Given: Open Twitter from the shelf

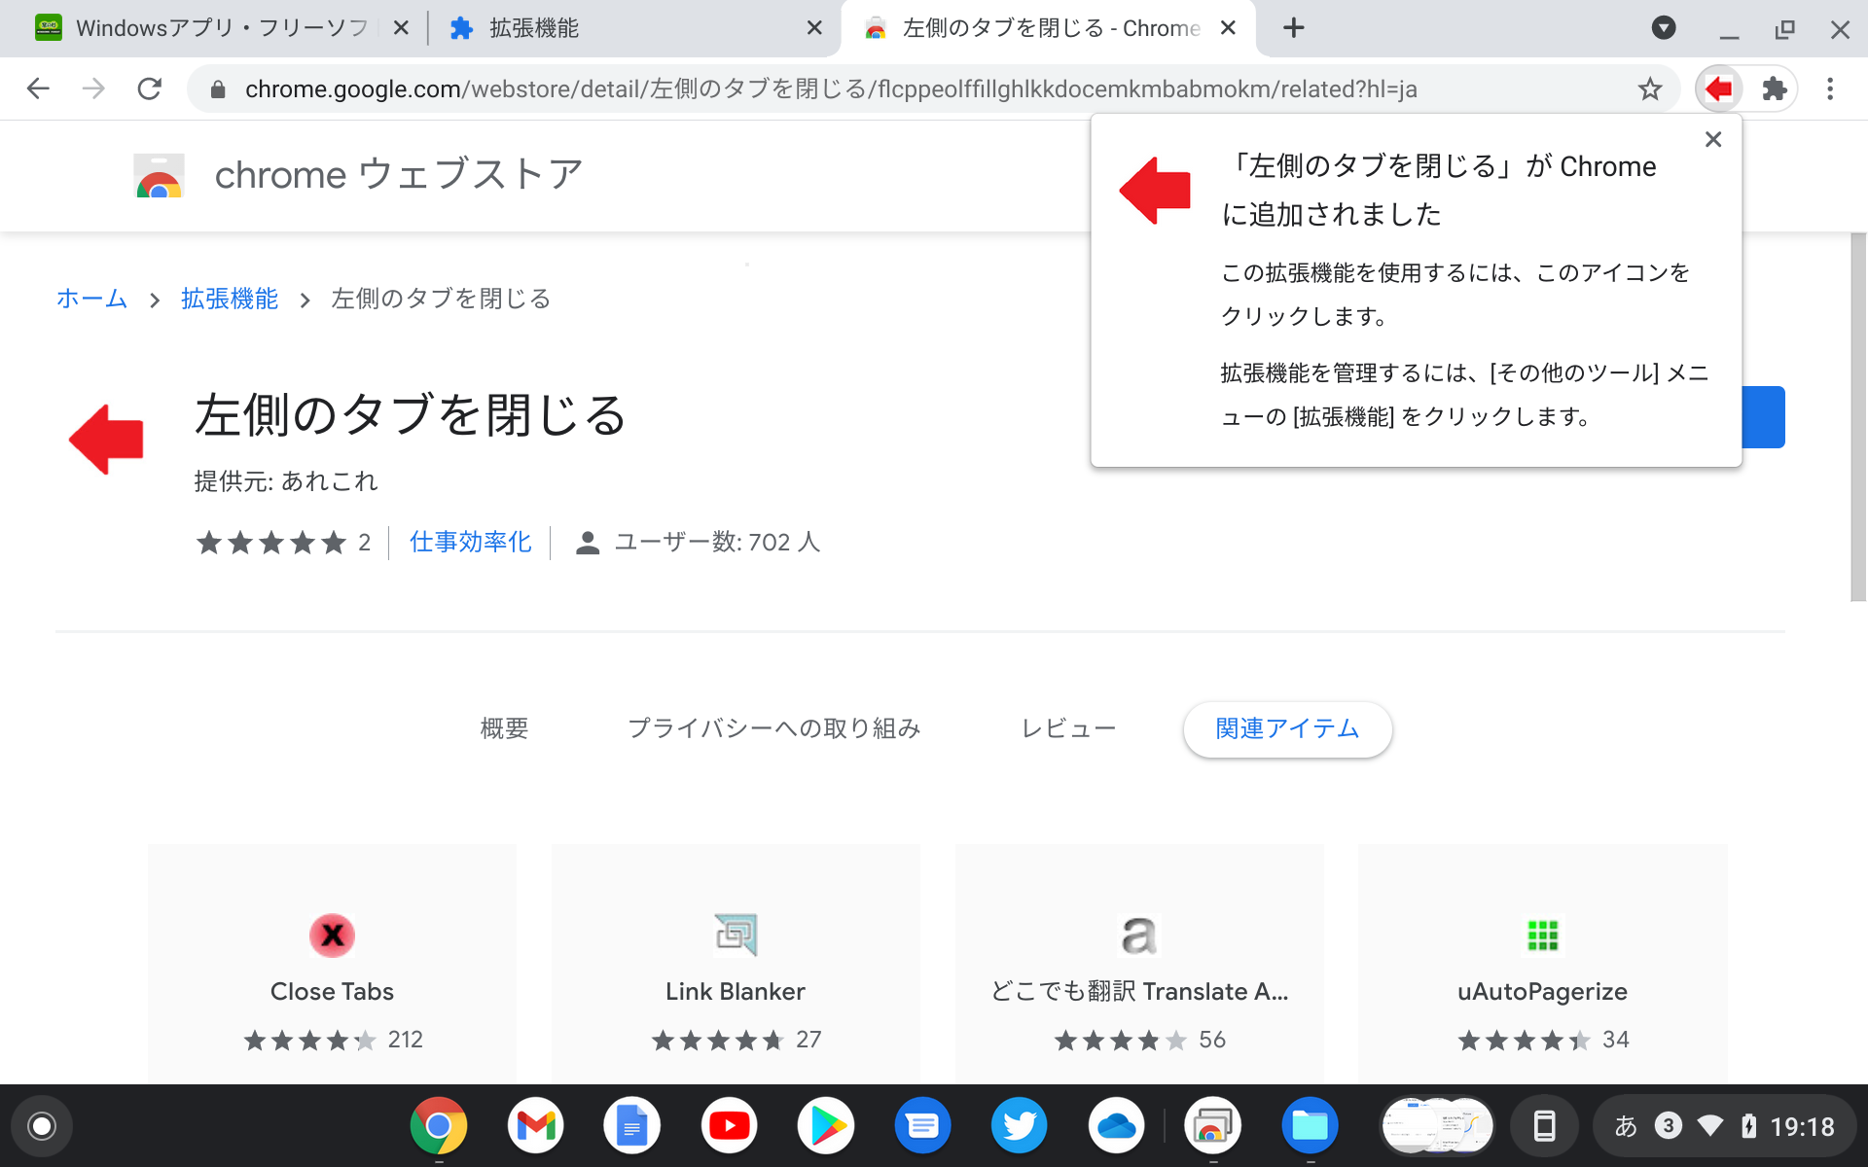Looking at the screenshot, I should [1019, 1125].
